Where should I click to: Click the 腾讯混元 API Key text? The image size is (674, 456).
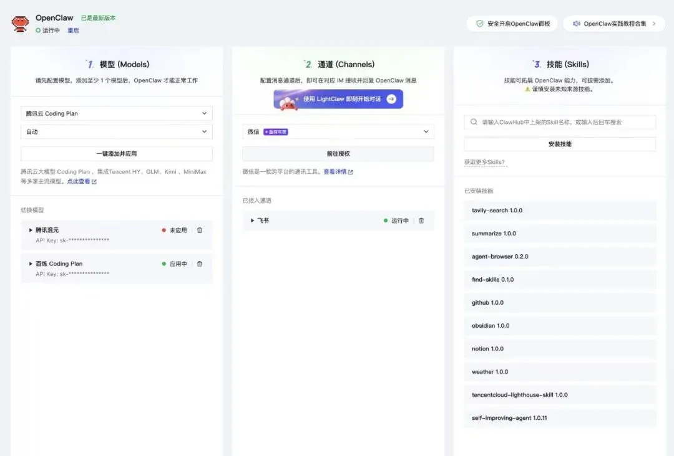point(72,240)
